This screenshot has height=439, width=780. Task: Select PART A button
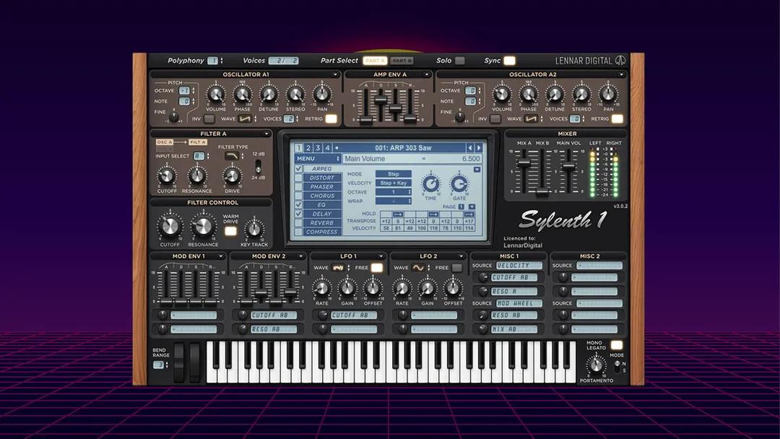click(375, 61)
